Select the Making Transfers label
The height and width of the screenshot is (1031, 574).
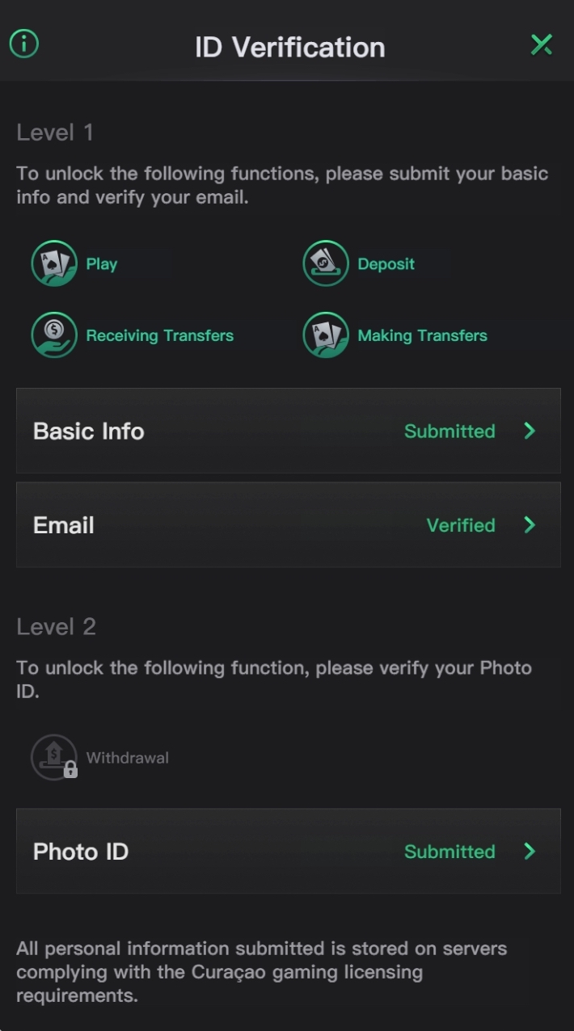coord(422,335)
